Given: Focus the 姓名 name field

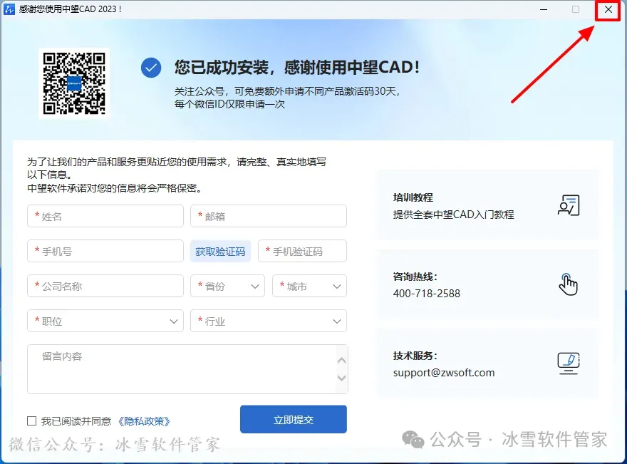Looking at the screenshot, I should coord(105,216).
